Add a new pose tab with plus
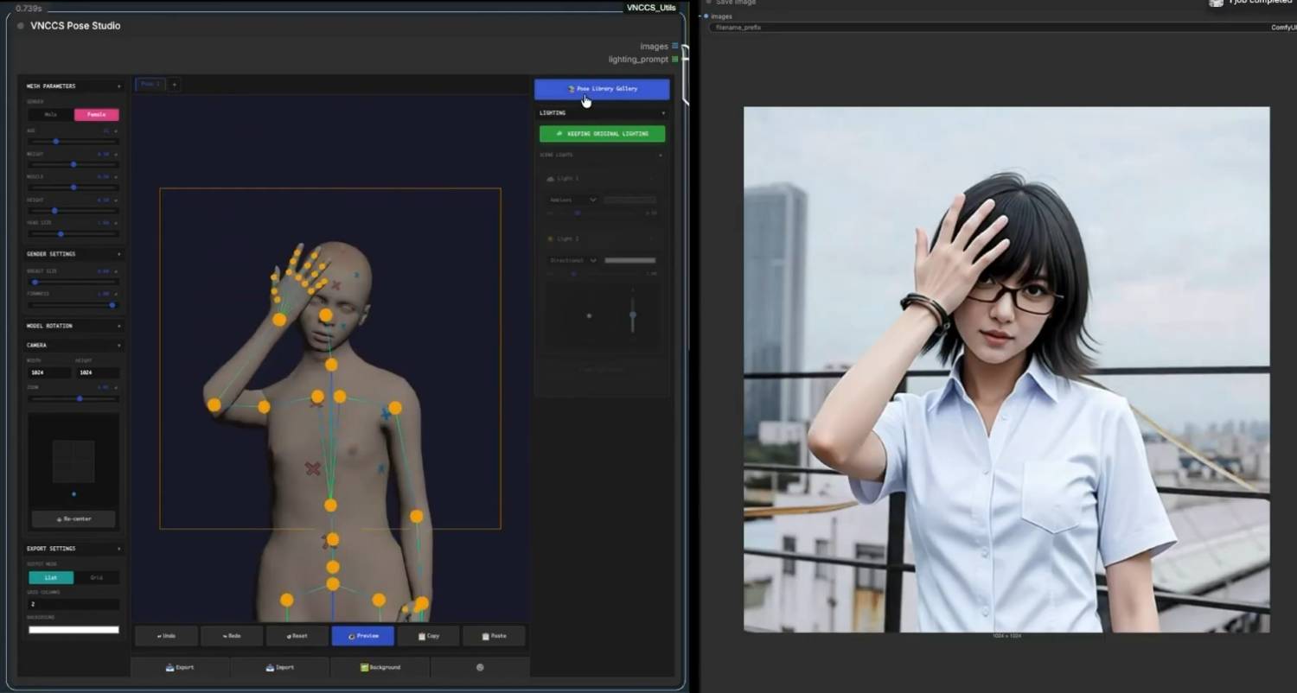Screen dimensions: 1297x693 pos(174,85)
